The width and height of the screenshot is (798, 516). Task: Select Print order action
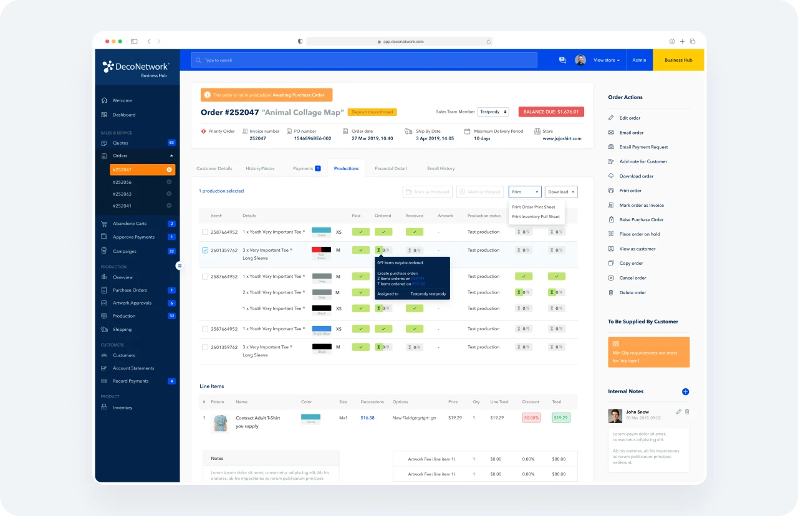pyautogui.click(x=630, y=190)
